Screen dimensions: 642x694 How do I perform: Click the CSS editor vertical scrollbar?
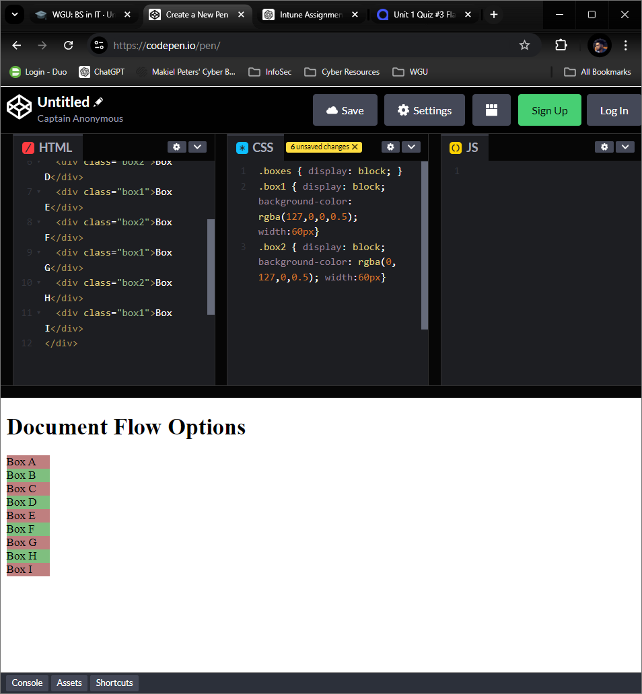(425, 245)
